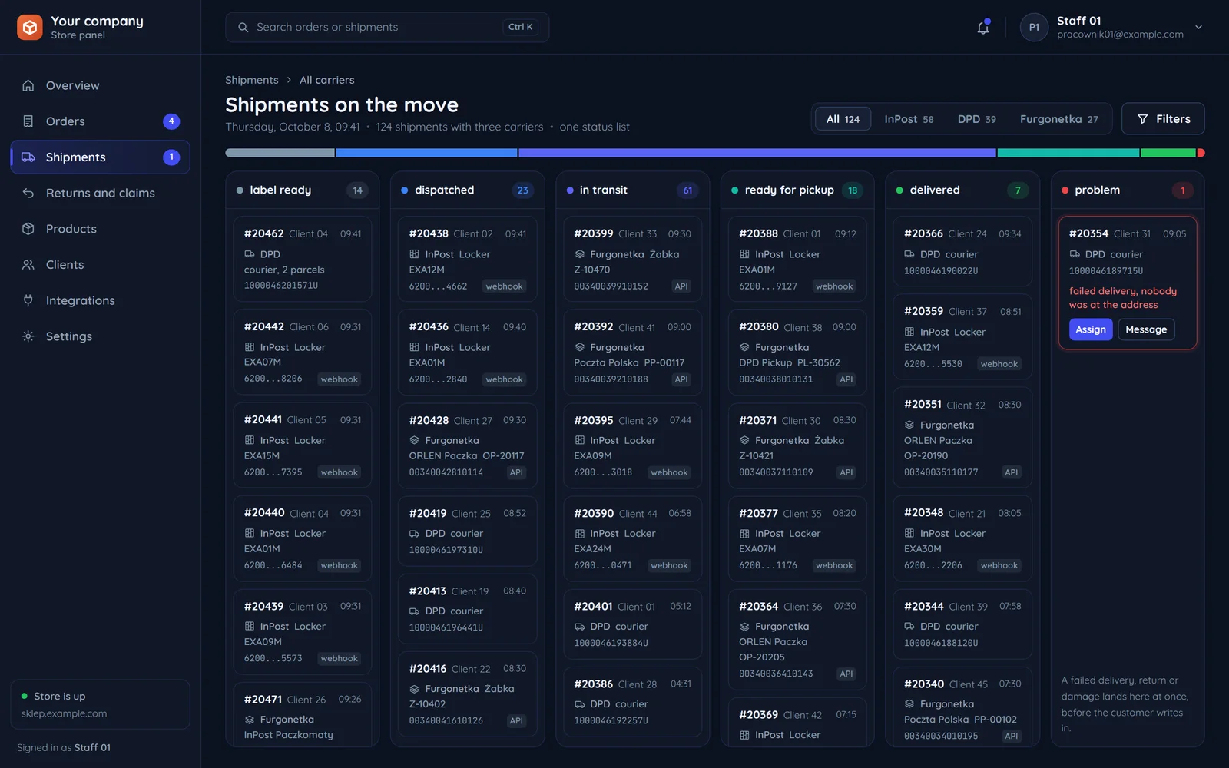Open the Products page
The image size is (1229, 768).
tap(100, 229)
